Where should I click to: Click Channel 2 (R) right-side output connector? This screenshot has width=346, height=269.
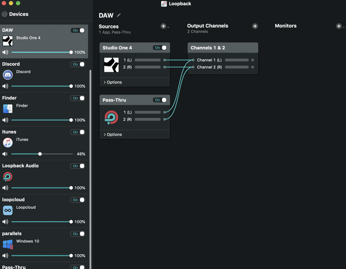253,67
